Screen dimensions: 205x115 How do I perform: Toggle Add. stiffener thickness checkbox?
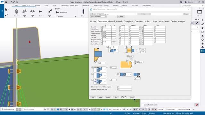pos(102,29)
